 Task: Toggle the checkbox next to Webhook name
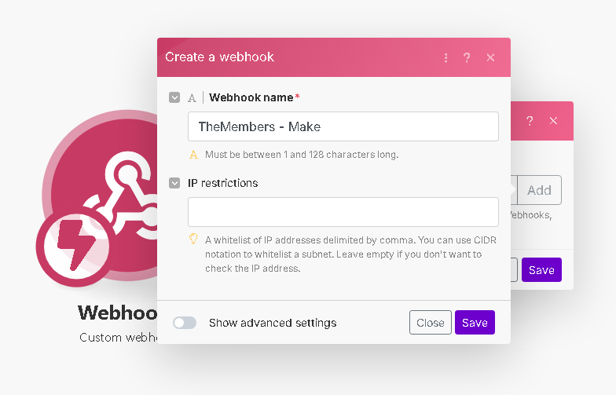coord(174,97)
